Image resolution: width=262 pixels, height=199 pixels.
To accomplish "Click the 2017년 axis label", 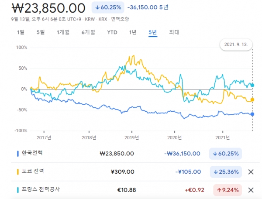I will click(x=44, y=137).
